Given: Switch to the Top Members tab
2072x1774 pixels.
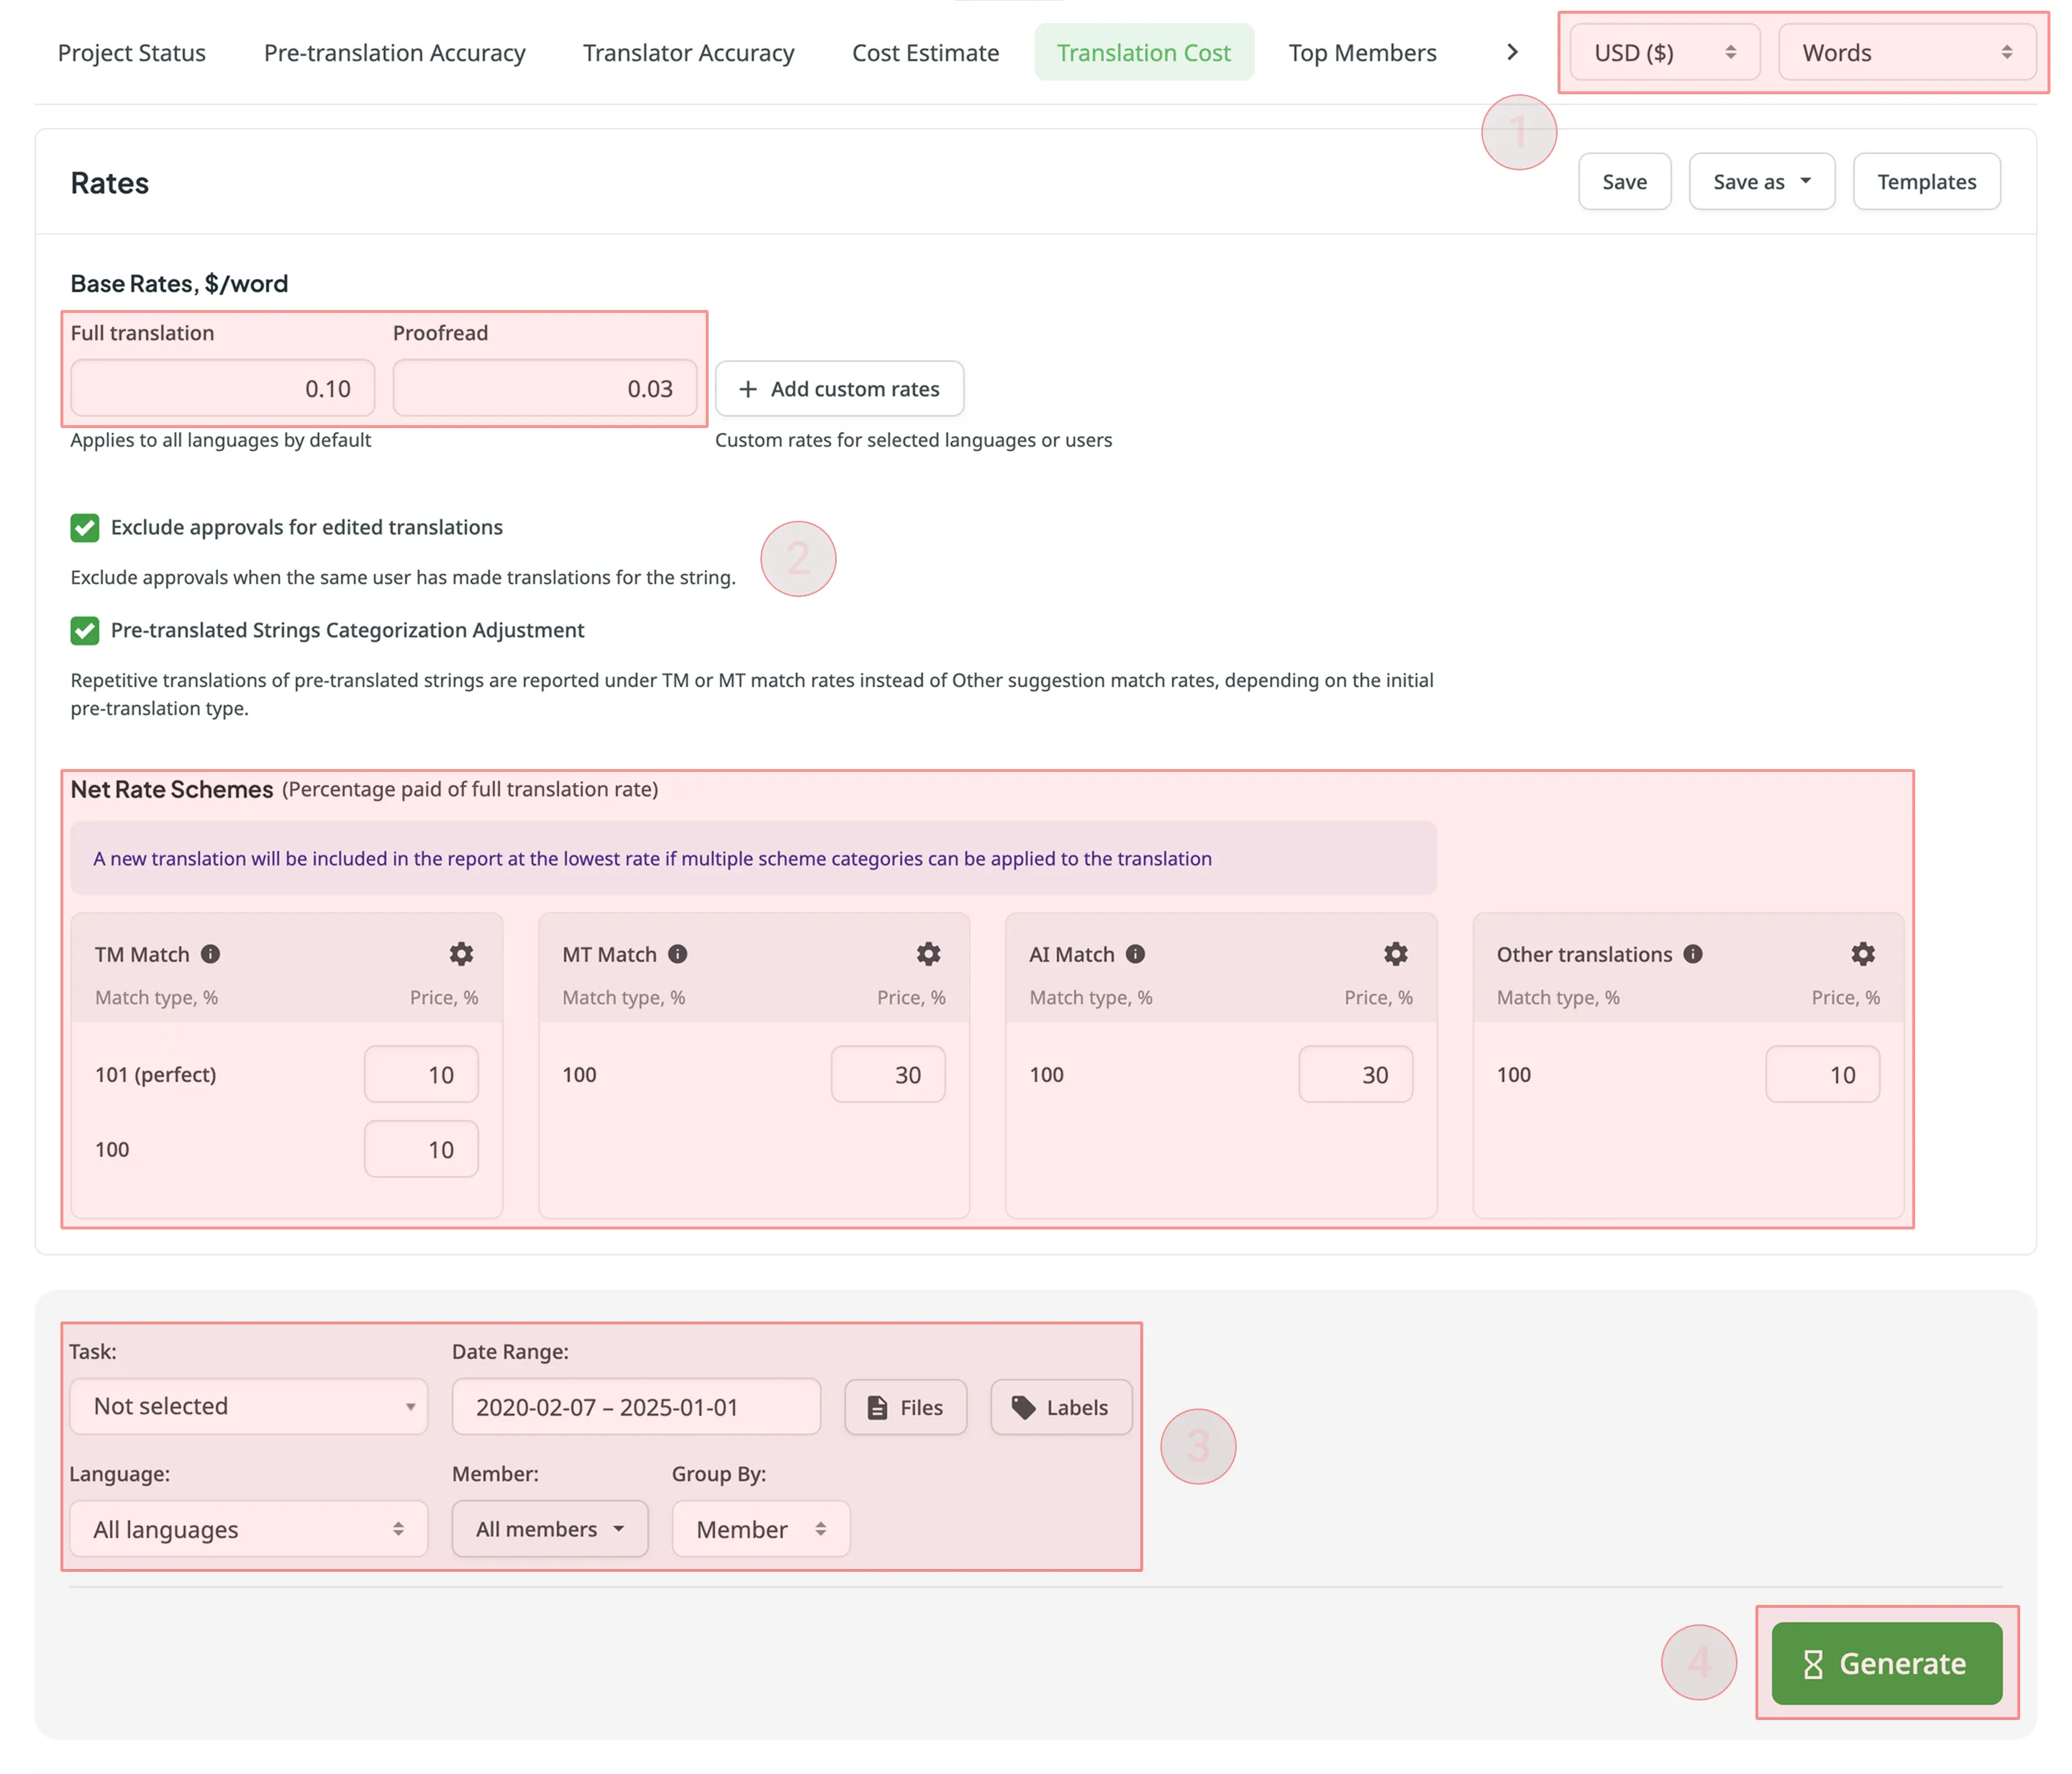Looking at the screenshot, I should pyautogui.click(x=1360, y=51).
